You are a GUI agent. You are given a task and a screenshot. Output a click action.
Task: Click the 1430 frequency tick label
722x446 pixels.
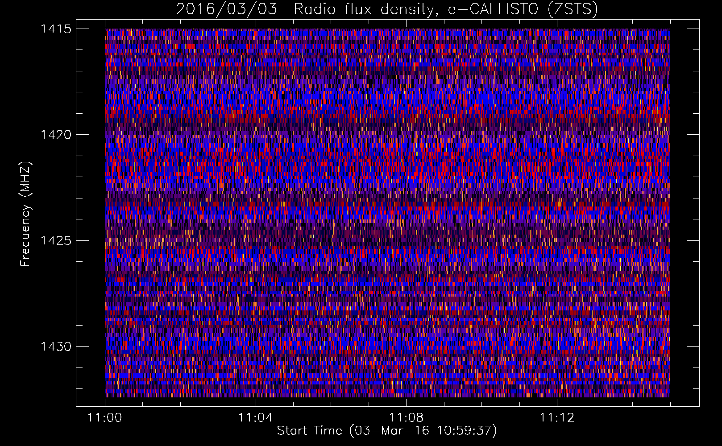click(56, 347)
